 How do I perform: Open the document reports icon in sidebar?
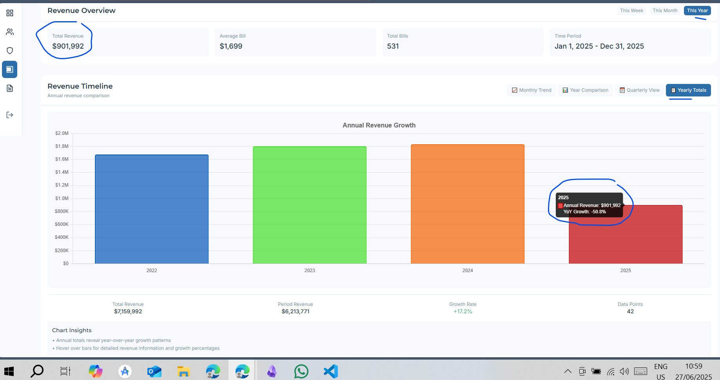10,88
